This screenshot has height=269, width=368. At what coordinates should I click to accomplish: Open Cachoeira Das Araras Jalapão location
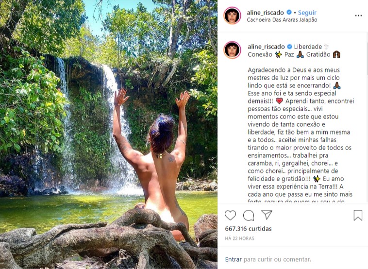click(282, 20)
